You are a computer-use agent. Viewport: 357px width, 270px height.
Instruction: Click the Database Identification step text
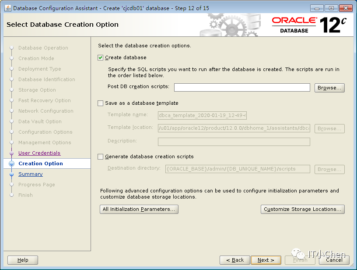(47, 79)
